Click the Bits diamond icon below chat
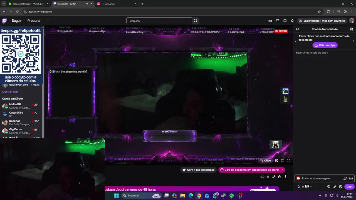The height and width of the screenshot is (200, 356). click(299, 187)
